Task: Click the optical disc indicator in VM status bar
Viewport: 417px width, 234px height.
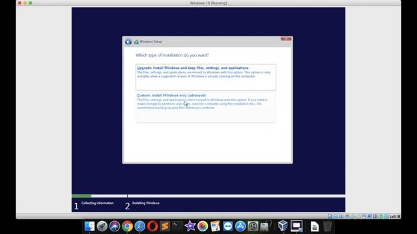Action: [336, 216]
